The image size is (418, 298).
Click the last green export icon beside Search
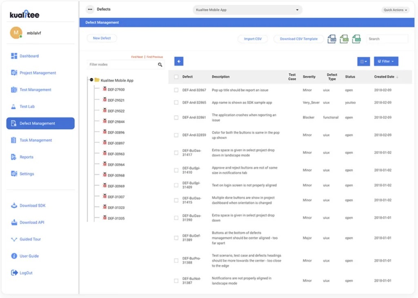coord(356,39)
